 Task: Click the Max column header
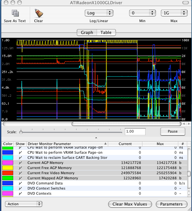160,144
